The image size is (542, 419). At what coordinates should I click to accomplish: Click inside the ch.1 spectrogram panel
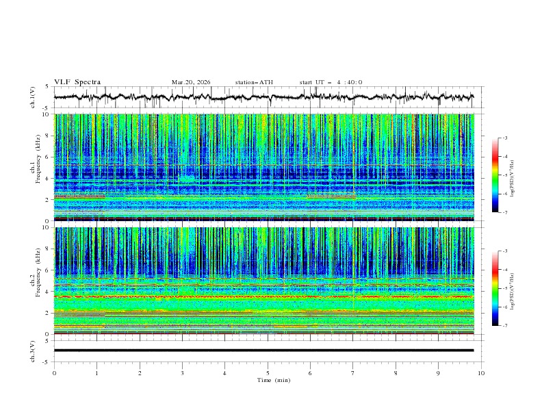tap(264, 167)
